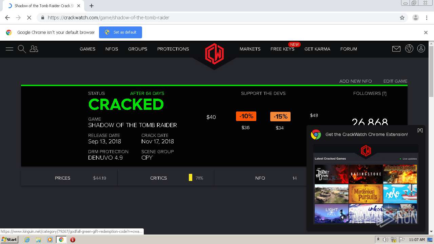
Task: Click the taskbar clock 11:07 AM
Action: (x=417, y=240)
